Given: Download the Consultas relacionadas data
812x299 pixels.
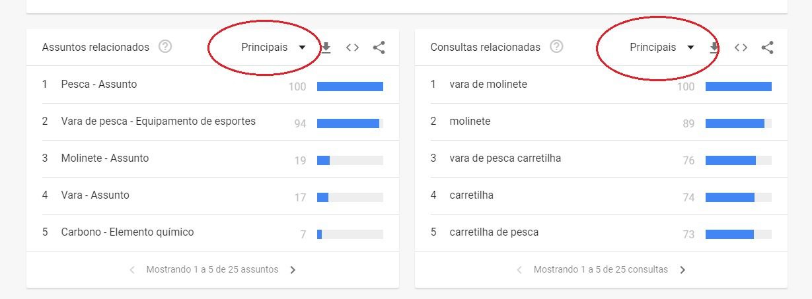Looking at the screenshot, I should (x=714, y=48).
